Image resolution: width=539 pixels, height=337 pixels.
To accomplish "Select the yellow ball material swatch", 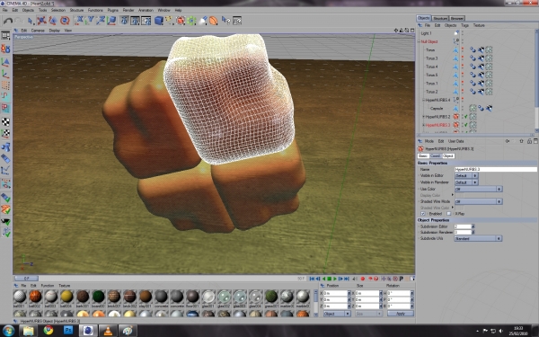I will 66,296.
